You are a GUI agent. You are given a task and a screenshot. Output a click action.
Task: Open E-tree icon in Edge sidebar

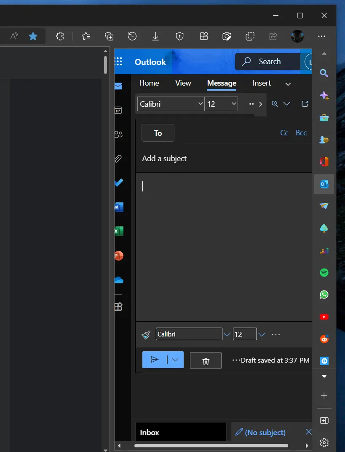click(324, 228)
